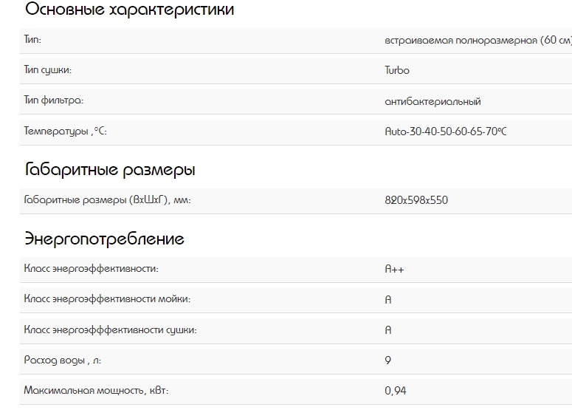Select the "антибактериальный" filter value
572x410 pixels.
(x=433, y=101)
